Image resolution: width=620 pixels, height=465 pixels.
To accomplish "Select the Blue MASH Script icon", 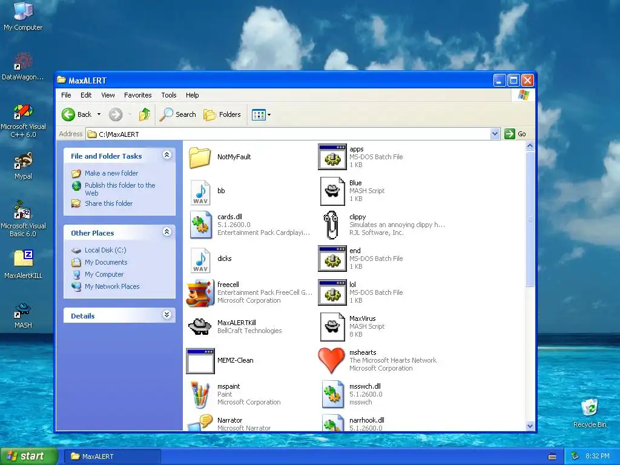I will [332, 191].
